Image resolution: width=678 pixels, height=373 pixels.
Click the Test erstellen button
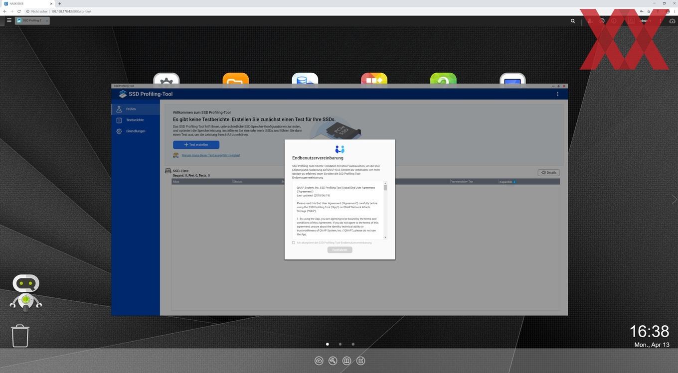pos(196,144)
